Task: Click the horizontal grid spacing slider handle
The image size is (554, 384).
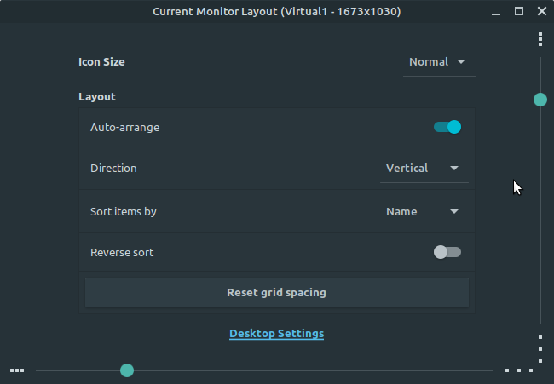Action: (127, 370)
